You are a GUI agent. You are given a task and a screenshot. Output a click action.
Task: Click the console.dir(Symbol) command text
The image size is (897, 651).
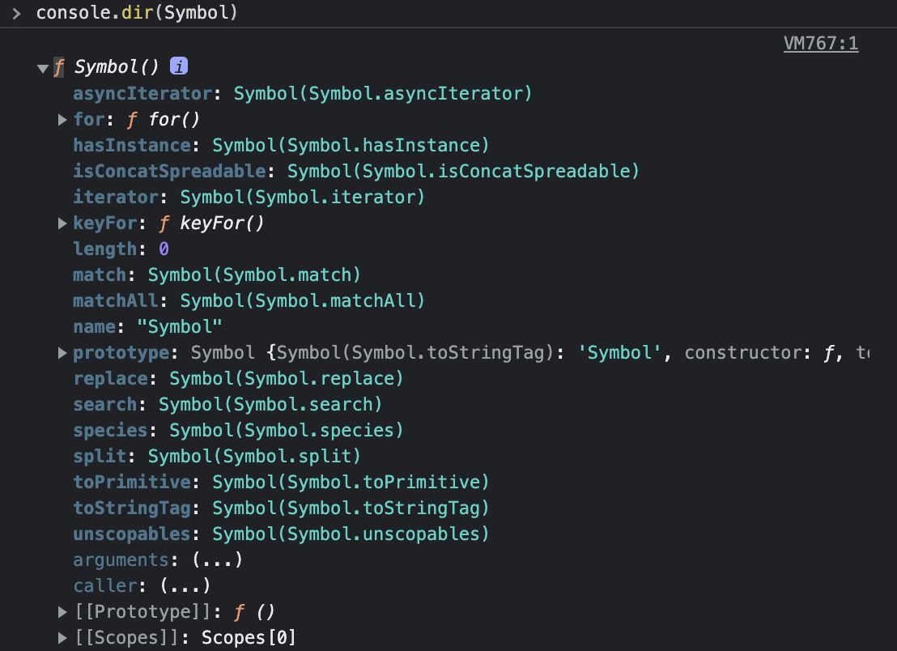[137, 13]
